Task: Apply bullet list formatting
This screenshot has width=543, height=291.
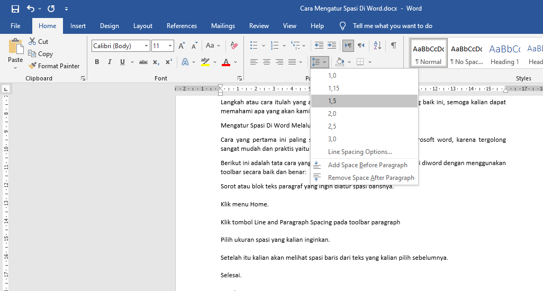Action: 254,46
